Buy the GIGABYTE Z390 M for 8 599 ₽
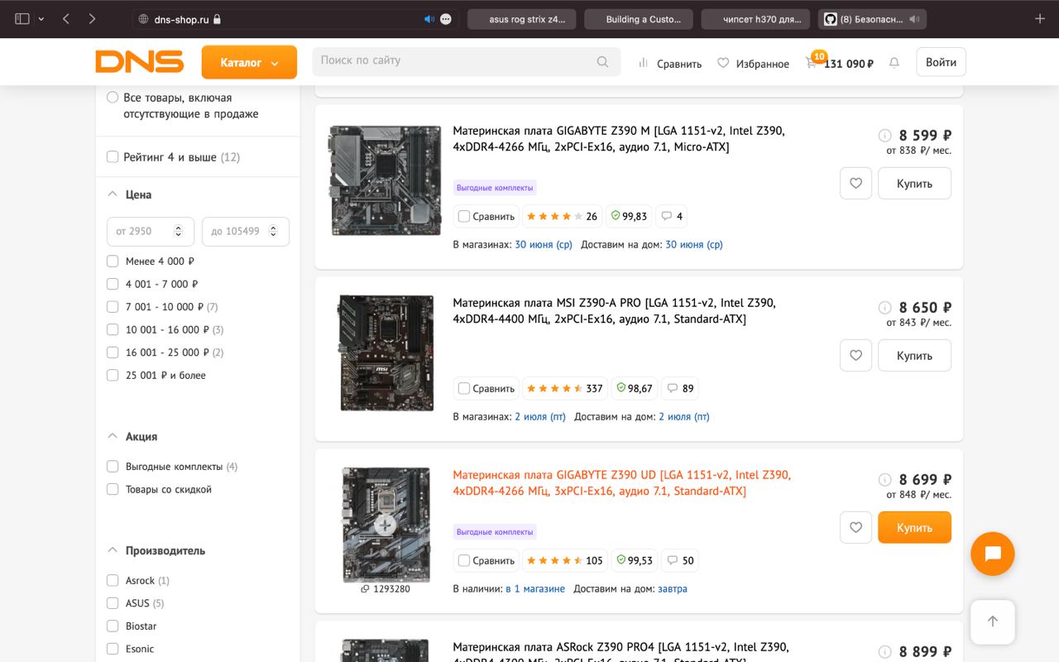Viewport: 1059px width, 662px height. (x=914, y=183)
